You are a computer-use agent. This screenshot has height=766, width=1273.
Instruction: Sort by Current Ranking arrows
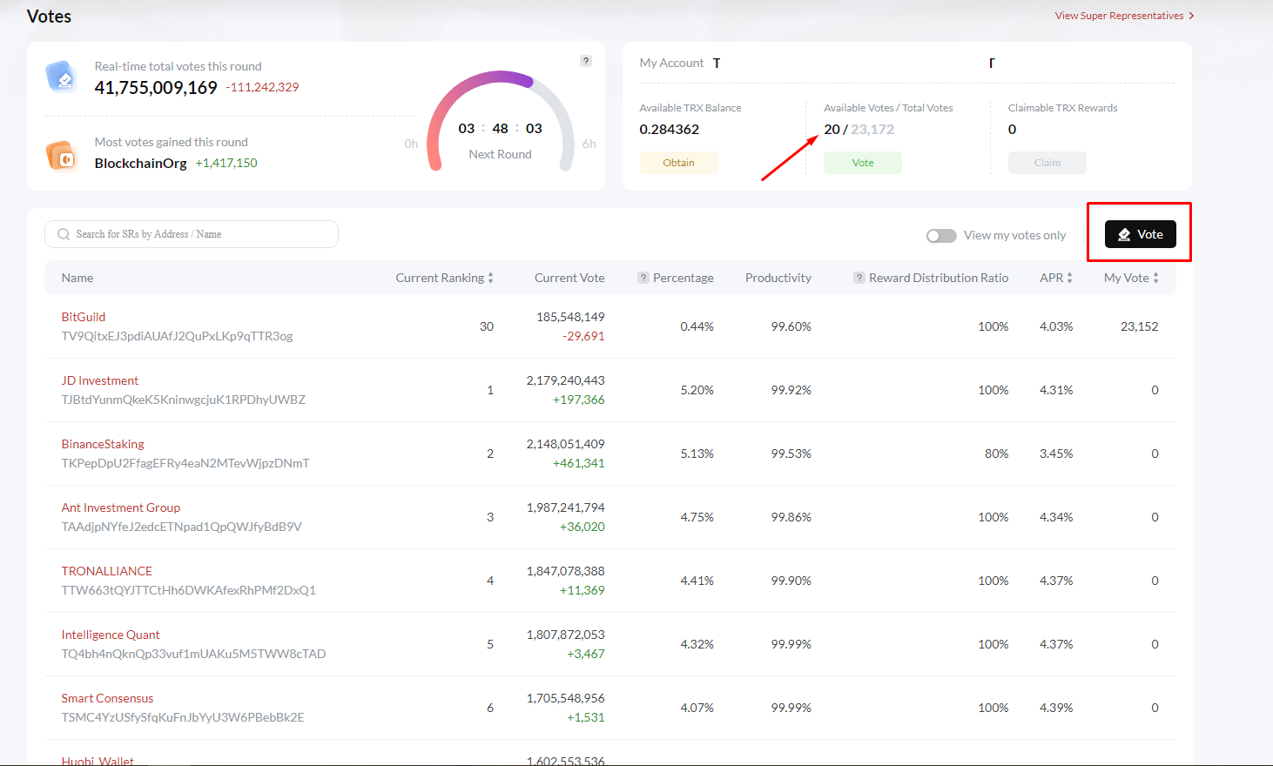point(490,278)
